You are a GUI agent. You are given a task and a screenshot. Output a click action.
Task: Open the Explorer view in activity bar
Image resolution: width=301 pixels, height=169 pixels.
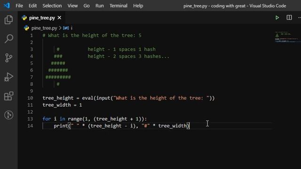pyautogui.click(x=8, y=20)
